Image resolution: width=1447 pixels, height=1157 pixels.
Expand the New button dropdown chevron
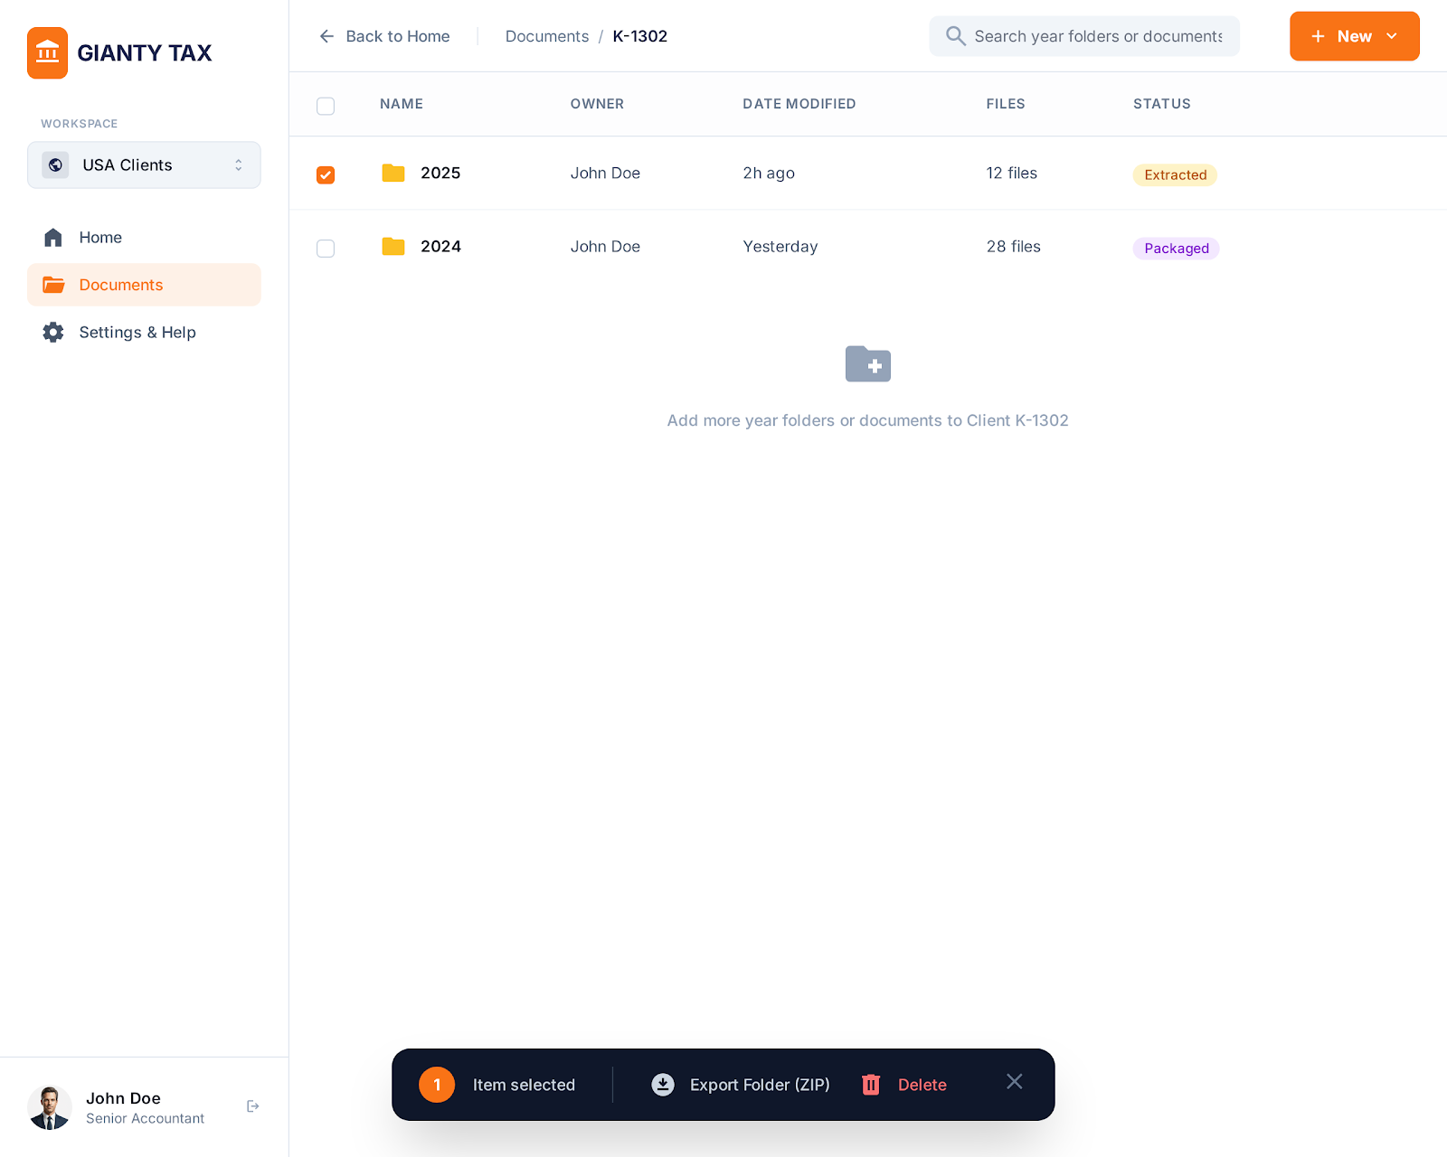point(1392,36)
